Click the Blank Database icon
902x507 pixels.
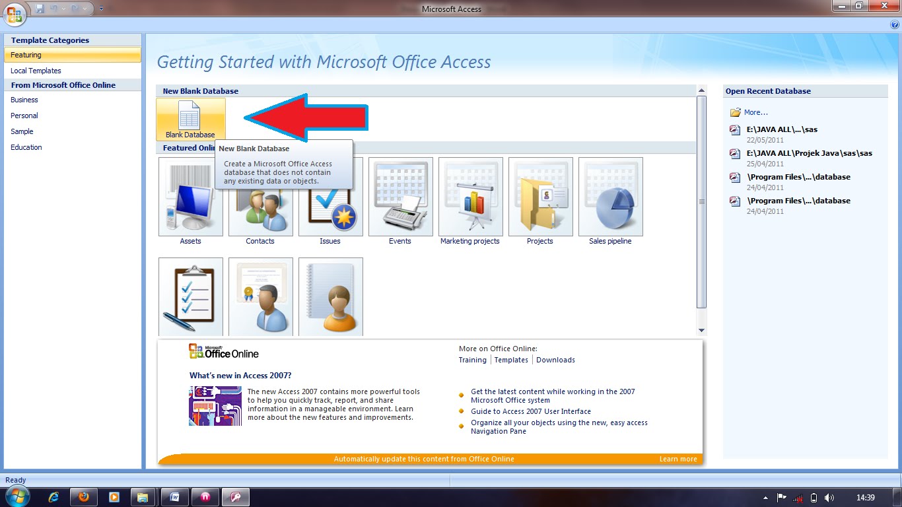(191, 119)
